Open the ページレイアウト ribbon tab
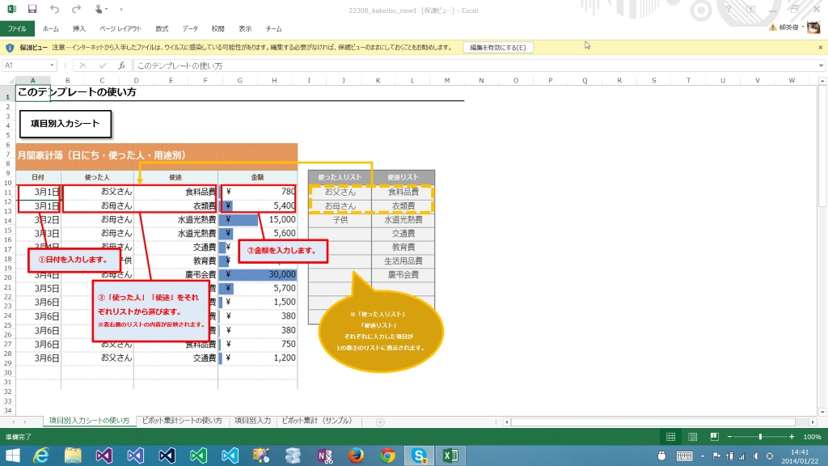Image resolution: width=828 pixels, height=466 pixels. pos(120,28)
